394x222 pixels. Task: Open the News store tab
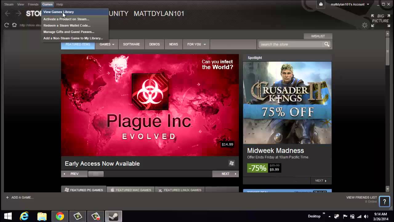click(x=174, y=44)
